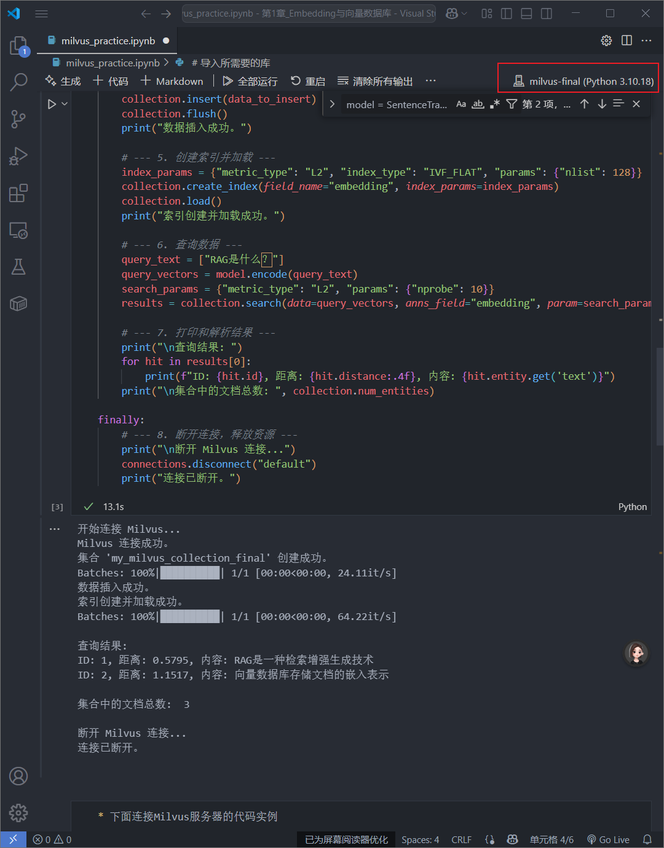Toggle Match Whole Word in find widget

point(478,104)
